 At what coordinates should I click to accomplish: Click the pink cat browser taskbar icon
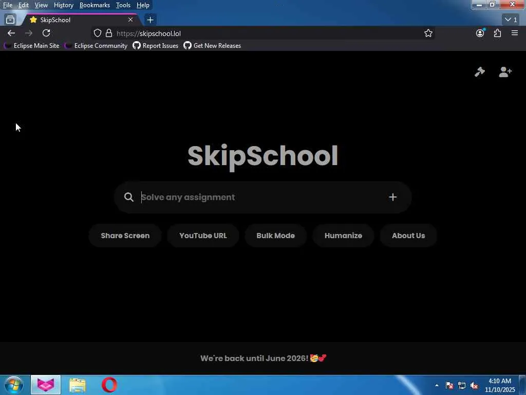(x=46, y=385)
